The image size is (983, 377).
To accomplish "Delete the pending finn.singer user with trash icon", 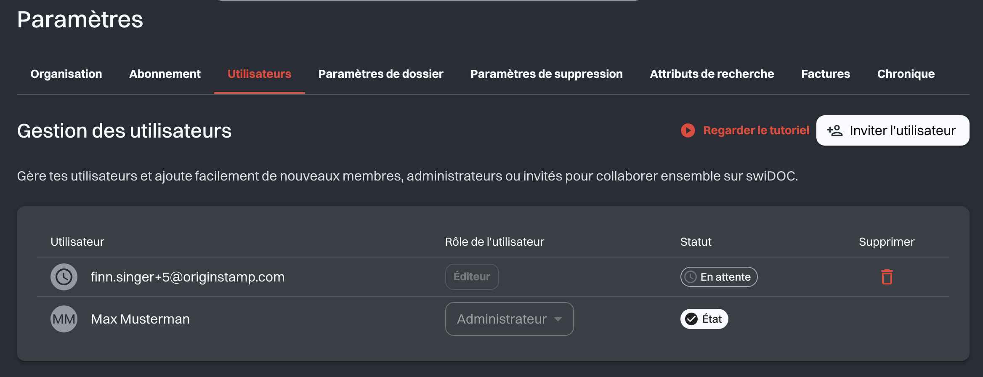I will click(887, 277).
